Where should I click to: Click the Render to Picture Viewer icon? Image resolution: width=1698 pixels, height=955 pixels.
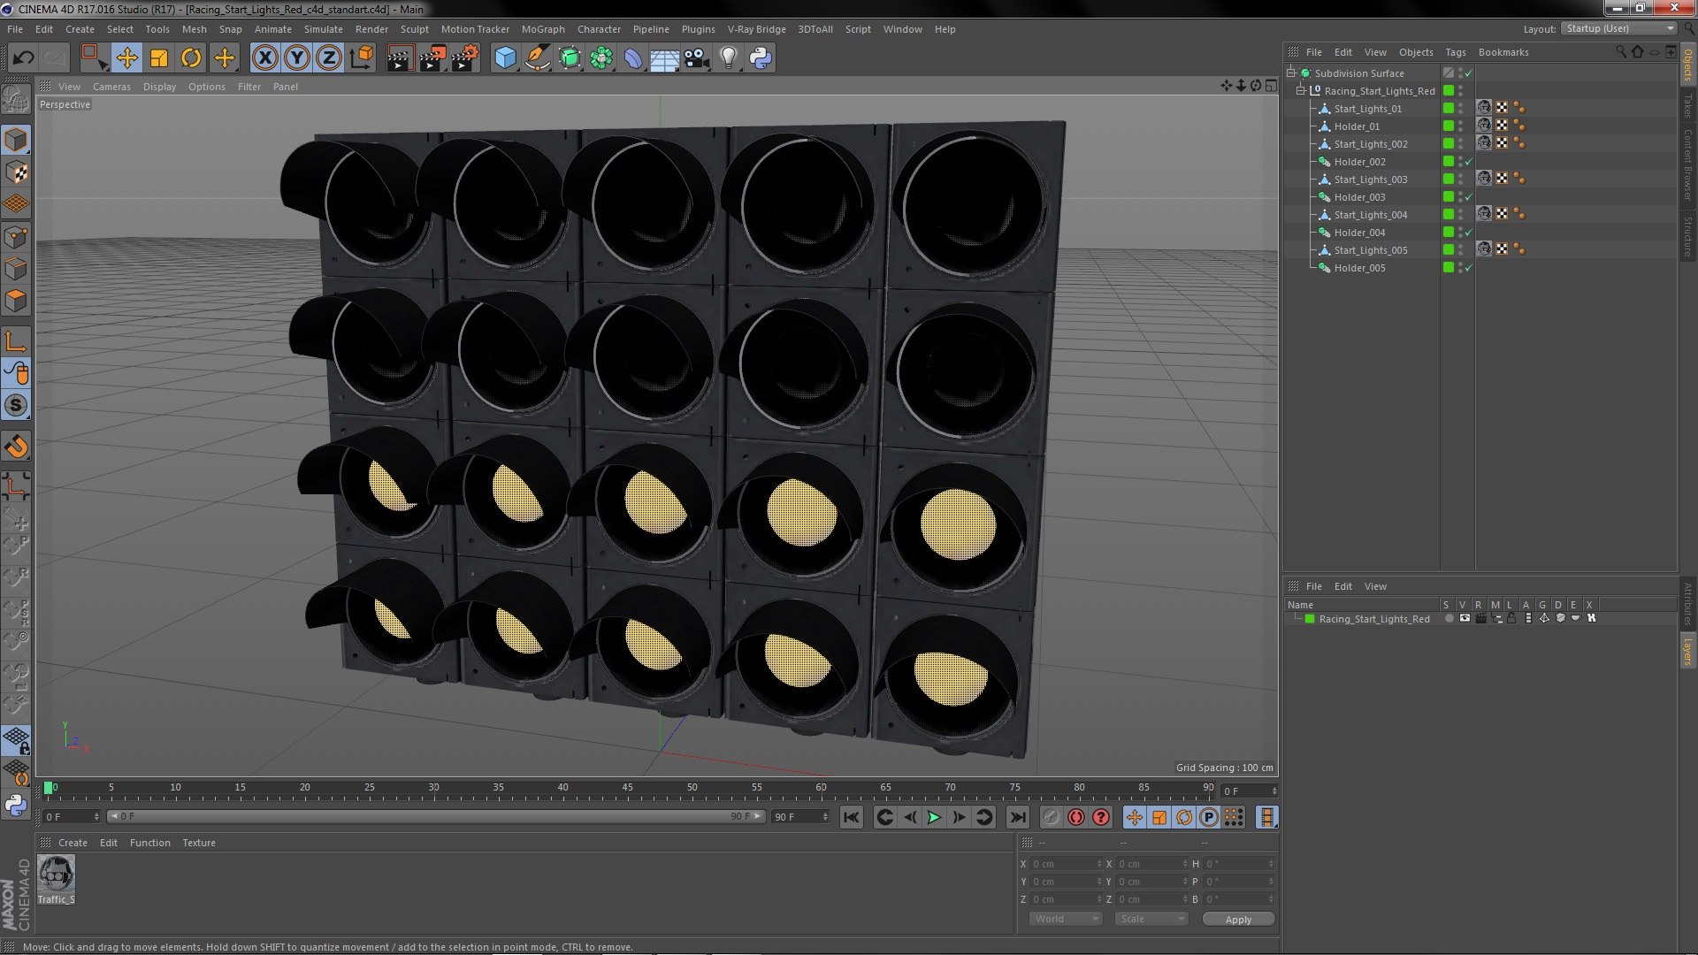(432, 58)
